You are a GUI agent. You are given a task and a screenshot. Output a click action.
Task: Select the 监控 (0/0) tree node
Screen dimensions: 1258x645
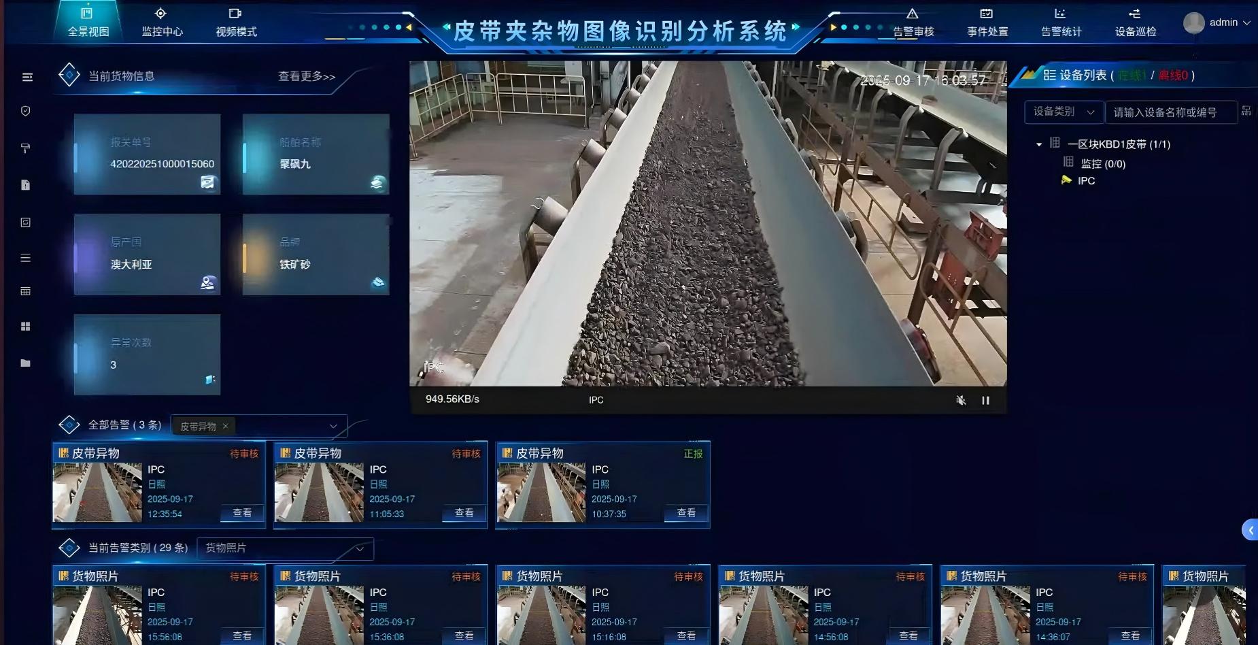click(1103, 163)
